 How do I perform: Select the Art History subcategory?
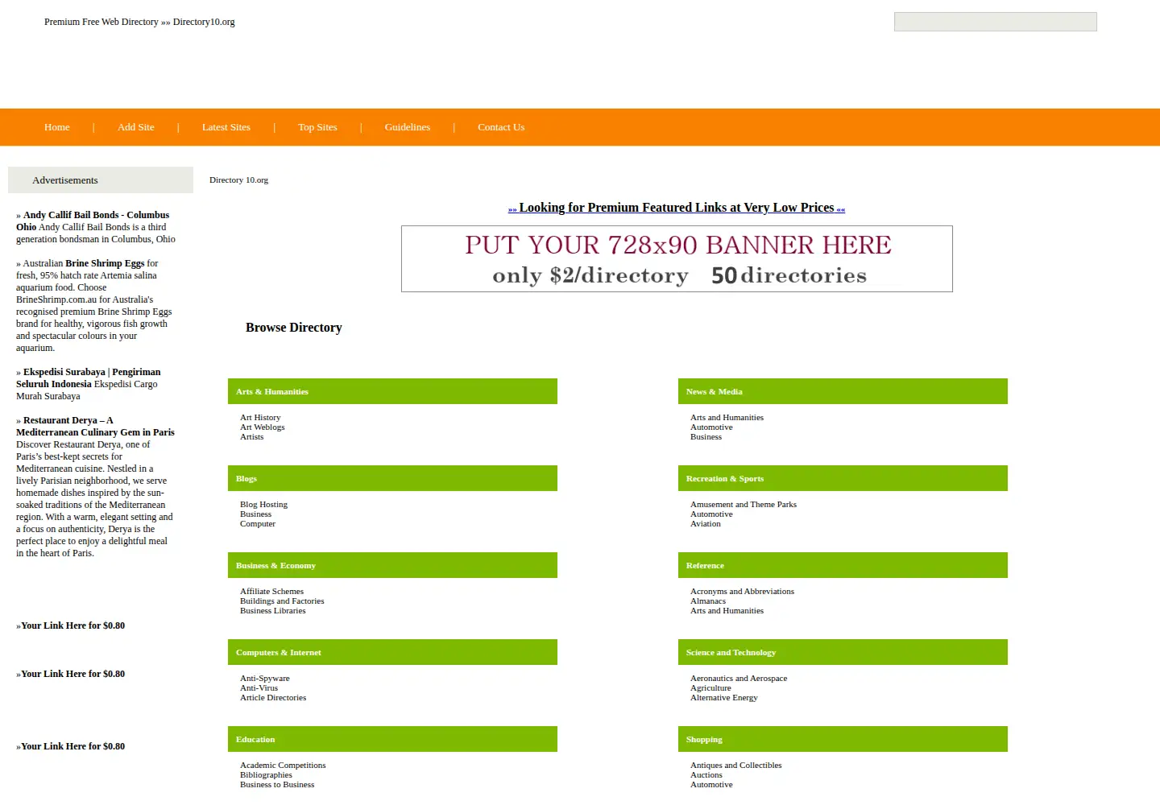[260, 418]
